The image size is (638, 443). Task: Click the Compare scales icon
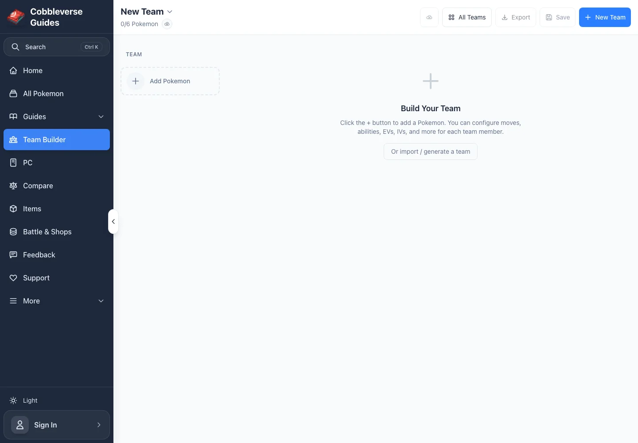[13, 186]
